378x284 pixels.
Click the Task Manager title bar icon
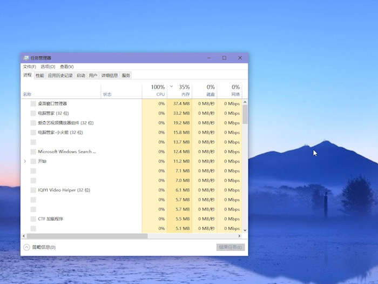click(26, 58)
